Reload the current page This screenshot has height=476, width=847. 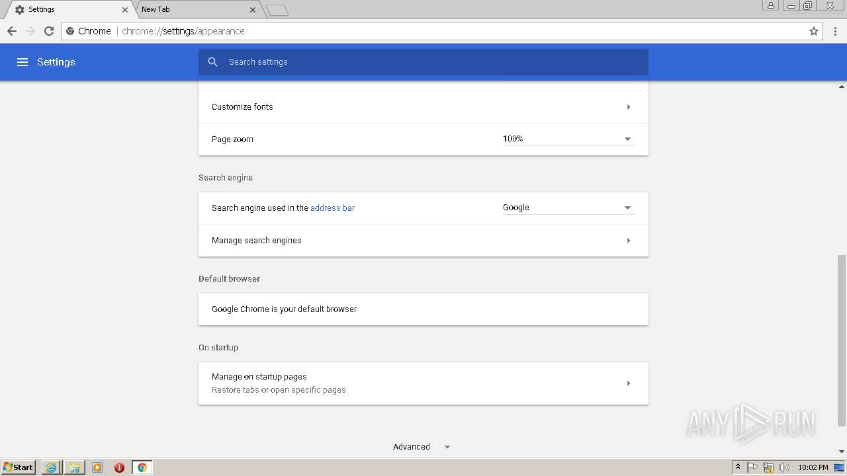[49, 31]
